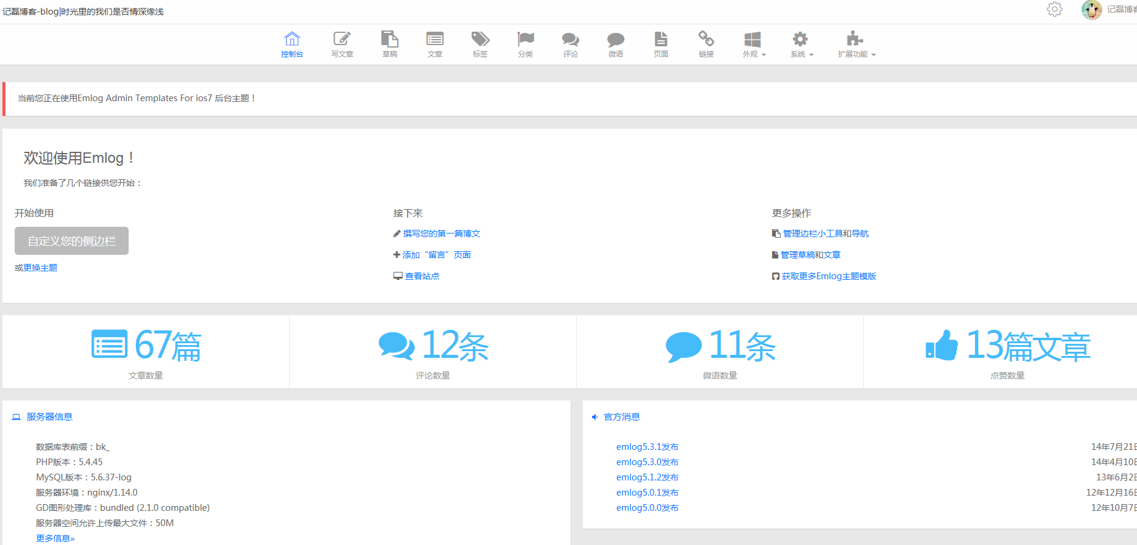Click the 写文章 write post icon
The height and width of the screenshot is (545, 1137).
pos(342,40)
